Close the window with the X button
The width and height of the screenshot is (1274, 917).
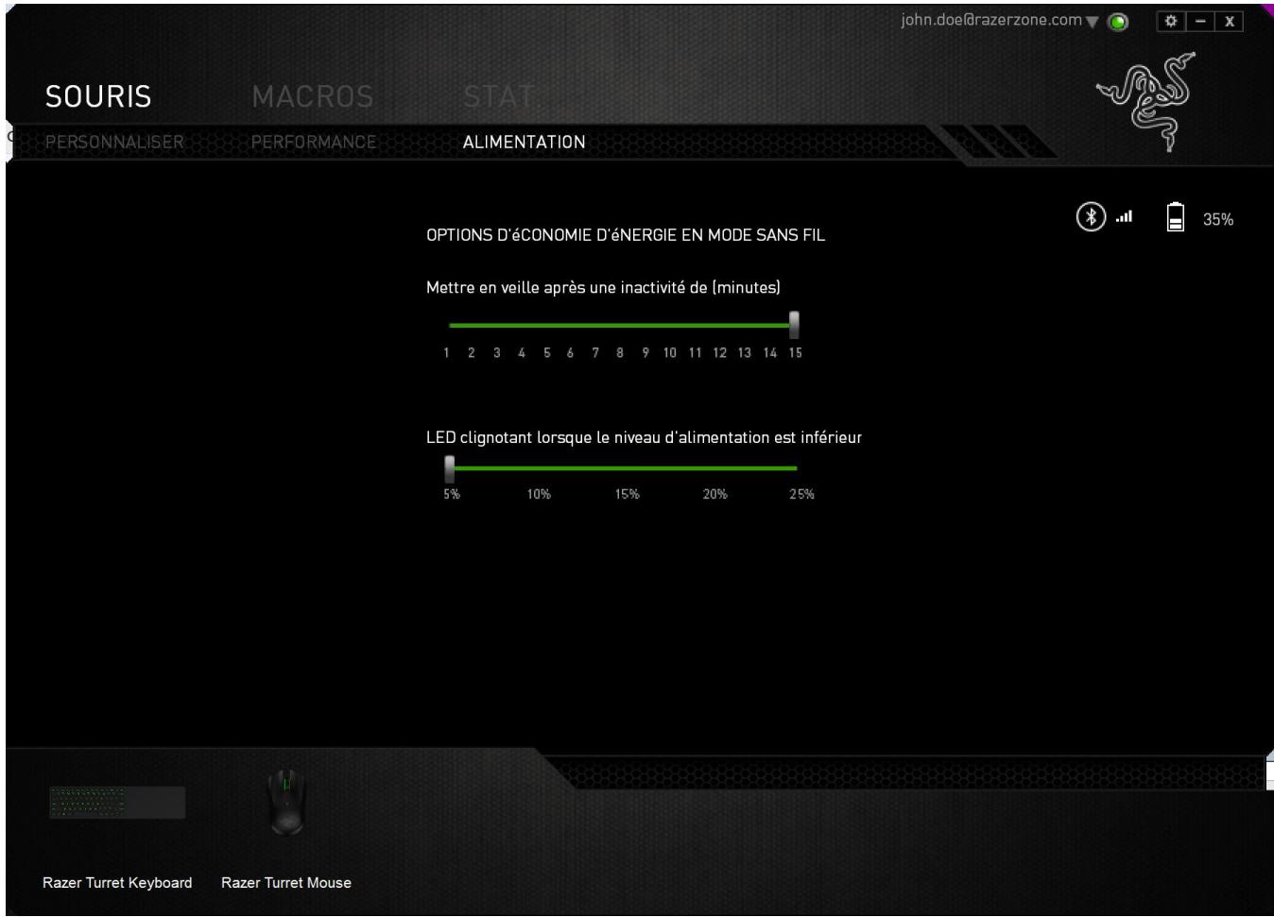(x=1229, y=21)
